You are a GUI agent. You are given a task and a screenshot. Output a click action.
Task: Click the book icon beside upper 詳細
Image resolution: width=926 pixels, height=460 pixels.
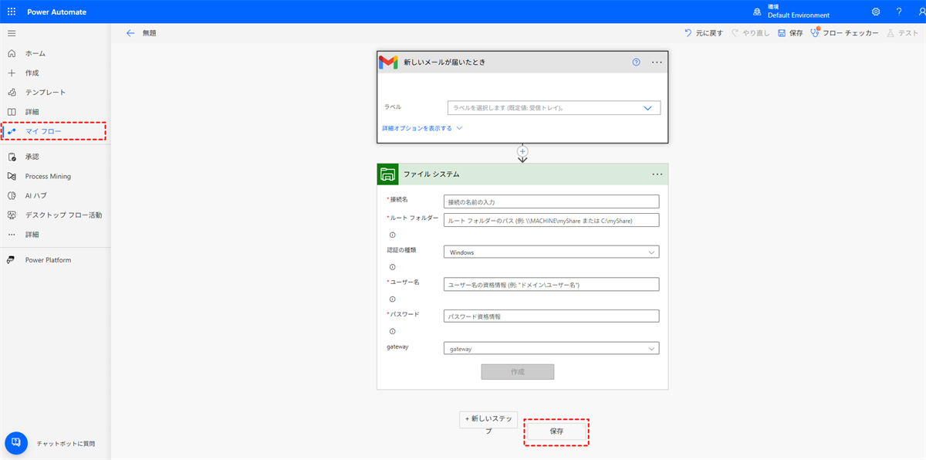[x=12, y=112]
